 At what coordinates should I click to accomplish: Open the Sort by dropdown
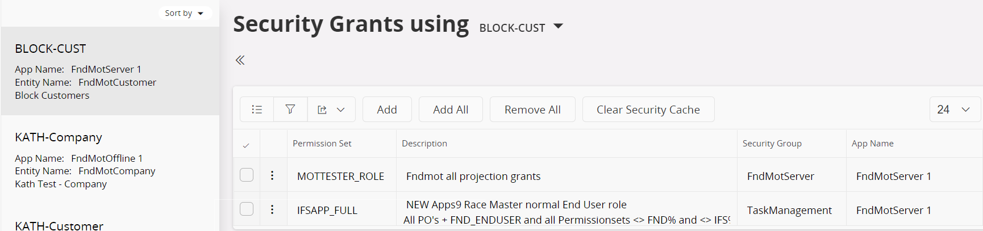[x=185, y=13]
